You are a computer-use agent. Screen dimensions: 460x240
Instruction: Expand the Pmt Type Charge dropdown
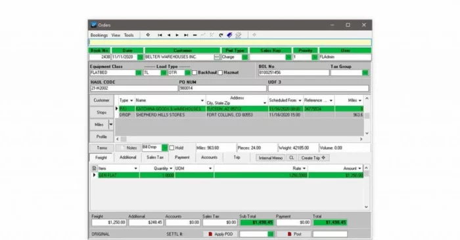244,57
